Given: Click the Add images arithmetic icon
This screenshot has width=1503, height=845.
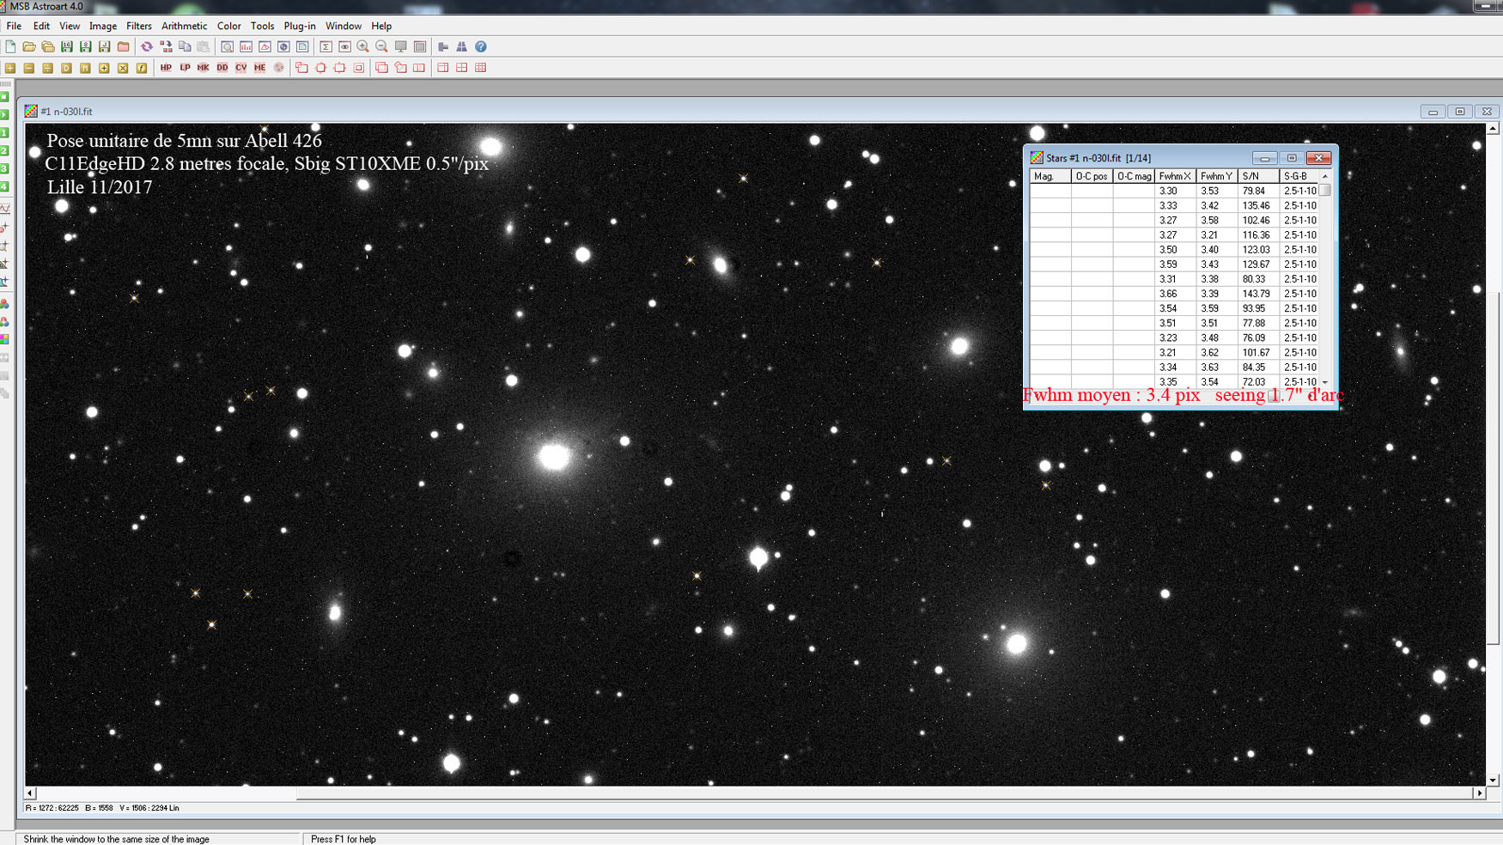Looking at the screenshot, I should [x=10, y=68].
